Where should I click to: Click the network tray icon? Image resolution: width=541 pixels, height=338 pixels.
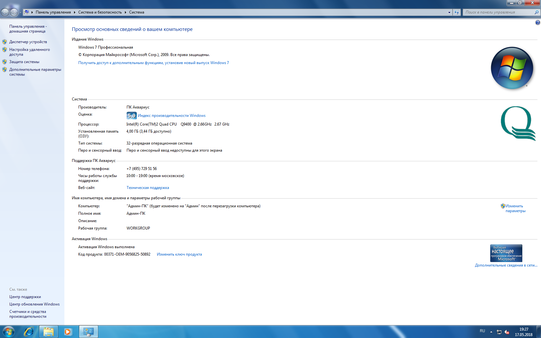pyautogui.click(x=499, y=332)
